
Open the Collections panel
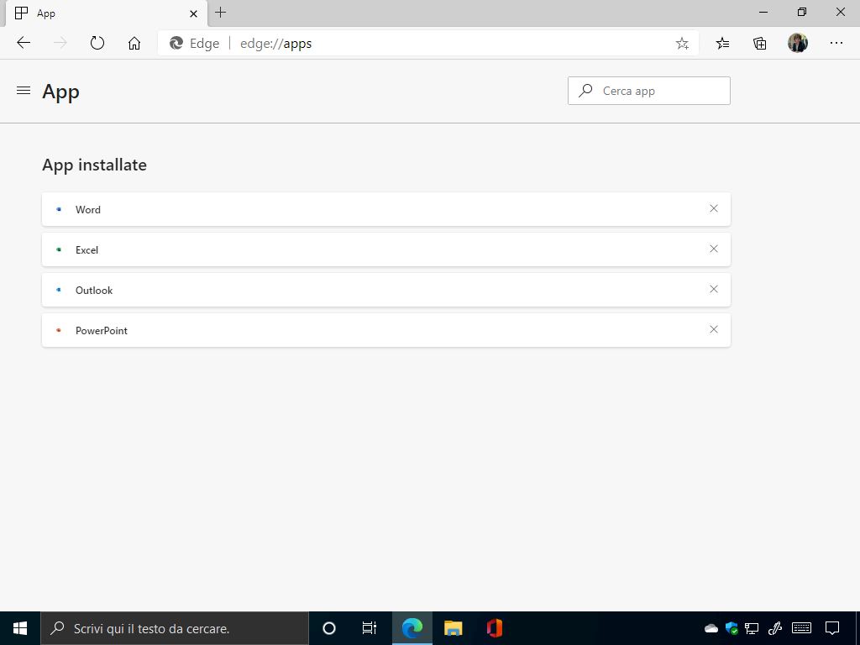759,43
